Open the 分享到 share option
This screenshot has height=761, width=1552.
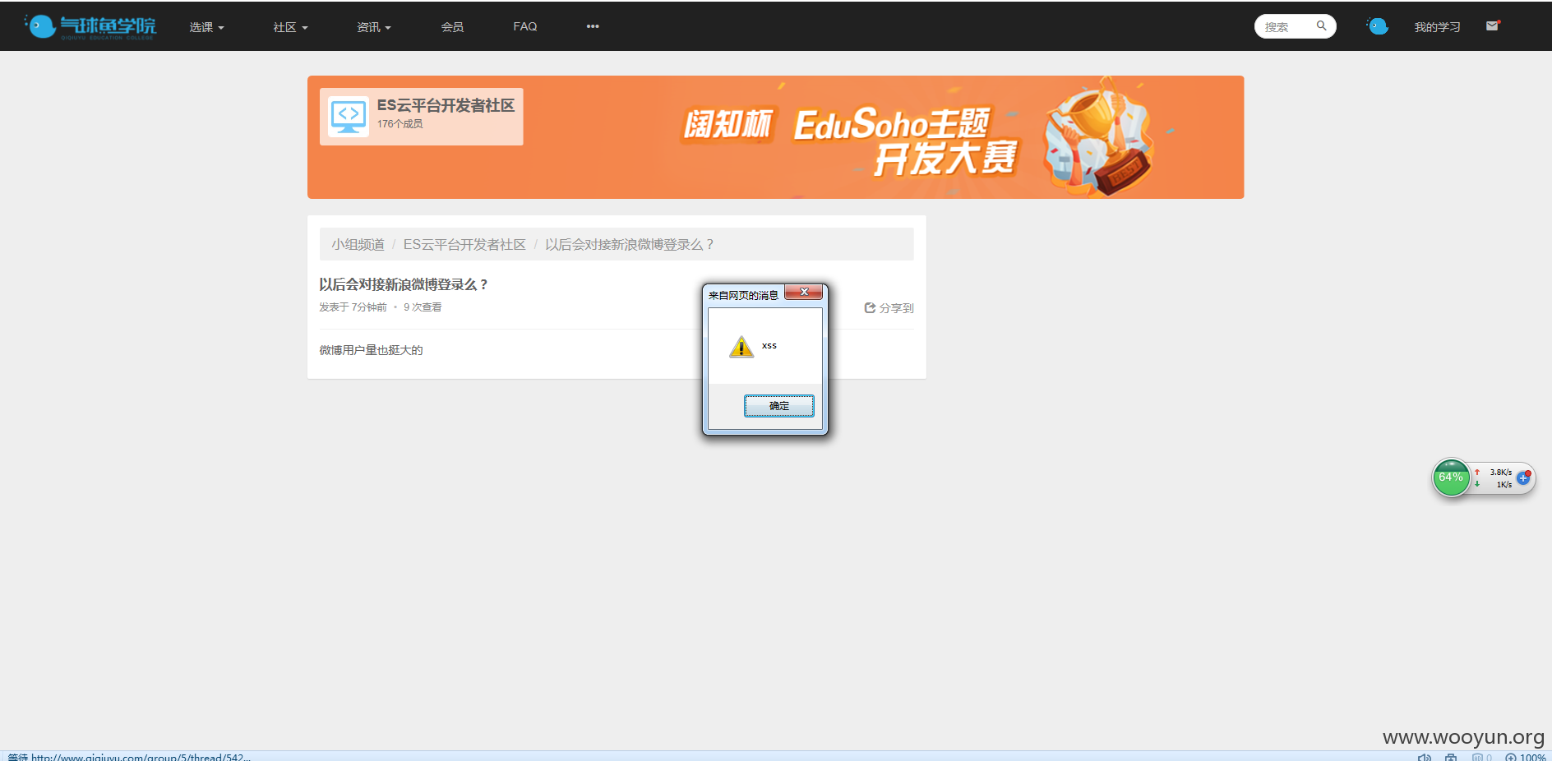(x=889, y=308)
